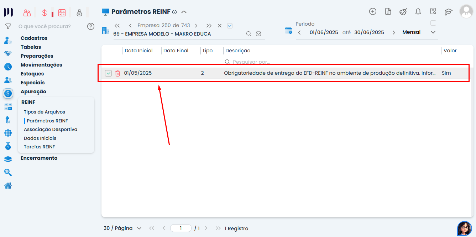Click the filter funnel icon
The width and height of the screenshot is (476, 237).
pyautogui.click(x=8, y=26)
